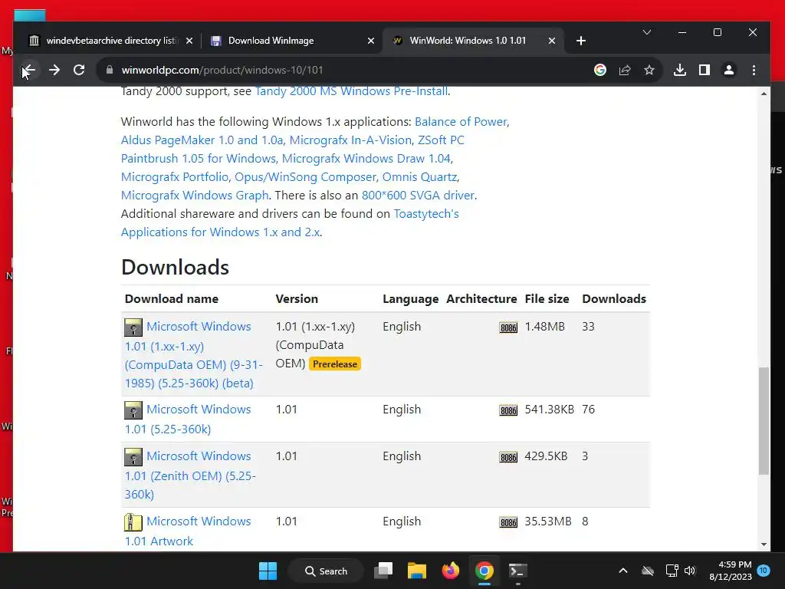Open Tandy 2000 MS Windows Pre-Install link
Viewport: 785px width, 589px height.
pos(351,91)
